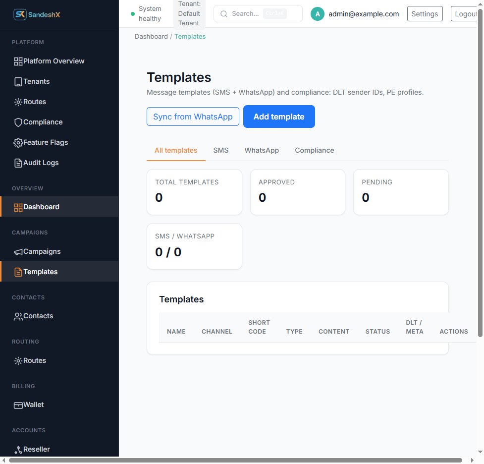Click the search magnifier icon
Image resolution: width=484 pixels, height=464 pixels.
[224, 14]
